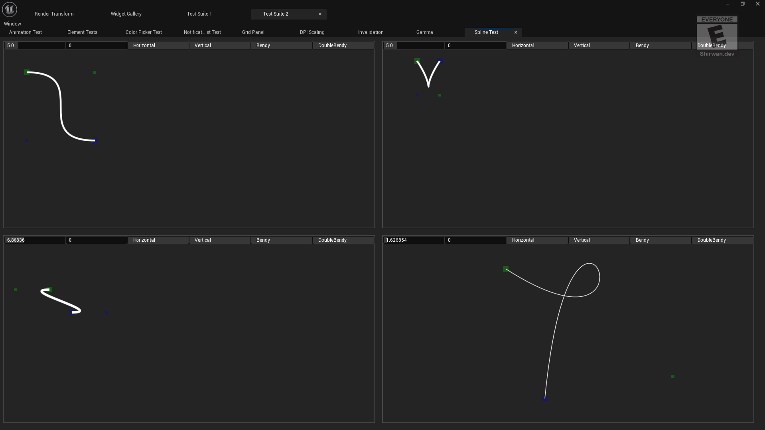
Task: Click Bendy button in top-left spline panel
Action: click(282, 45)
